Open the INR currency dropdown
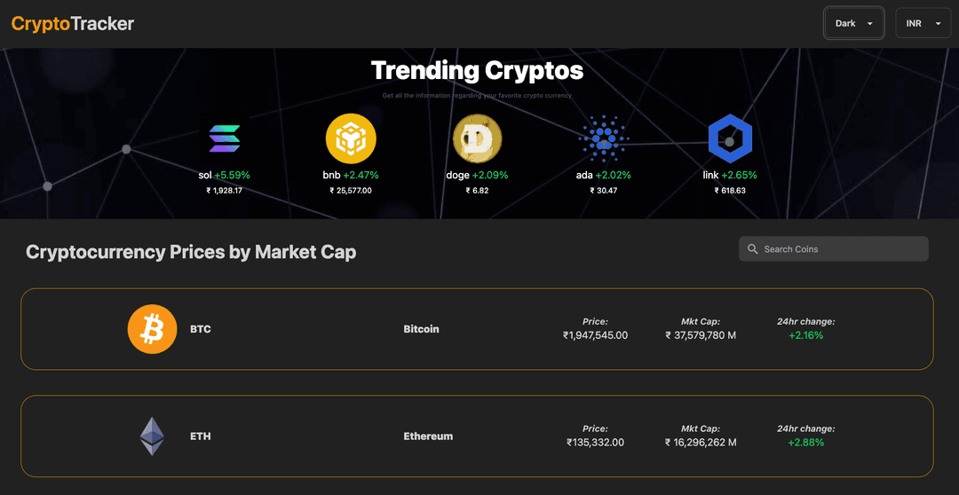 [923, 23]
